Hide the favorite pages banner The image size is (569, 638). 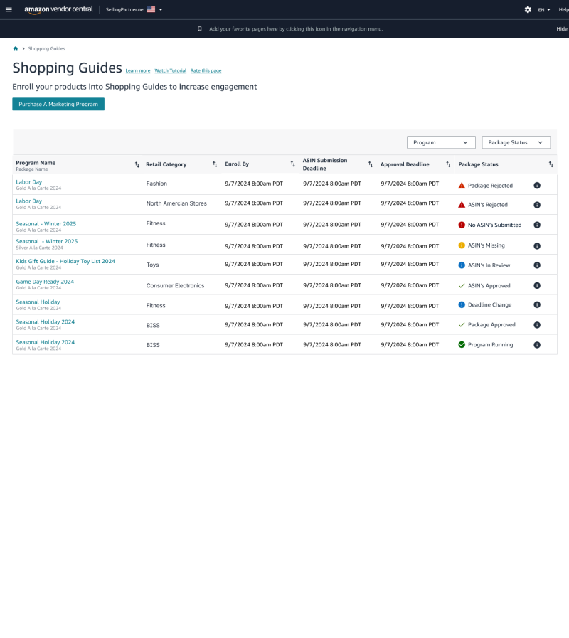click(561, 29)
